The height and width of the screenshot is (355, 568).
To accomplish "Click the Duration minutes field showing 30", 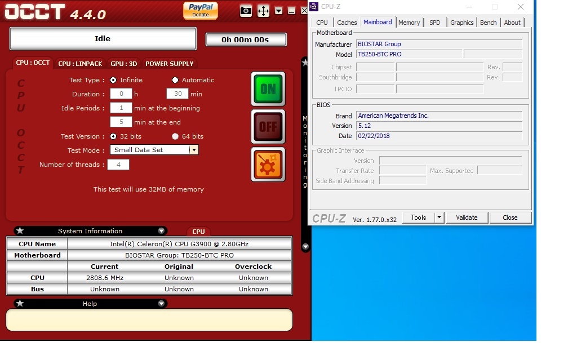I will (177, 94).
